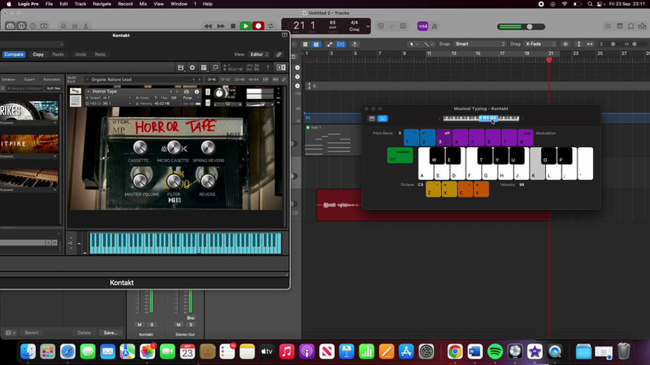Open the pointer tool dropdown

click(x=413, y=44)
